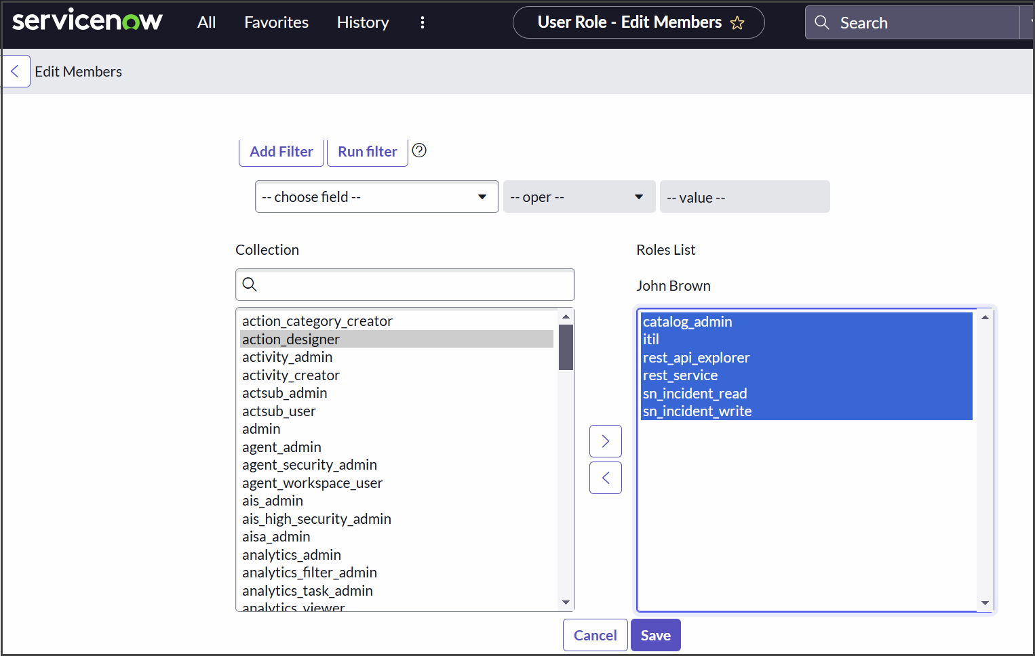Click the filter help question mark icon

coord(419,150)
